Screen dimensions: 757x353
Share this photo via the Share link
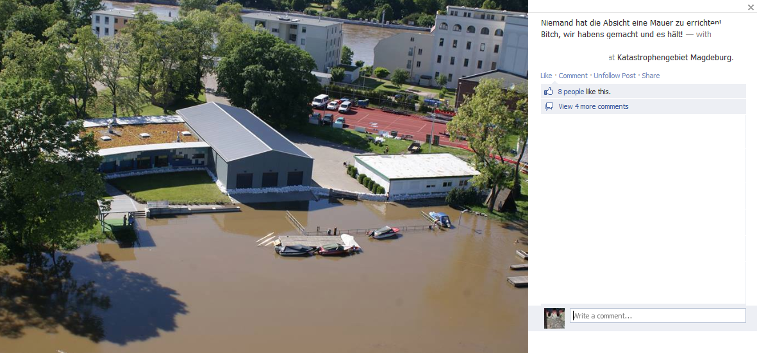(x=651, y=76)
